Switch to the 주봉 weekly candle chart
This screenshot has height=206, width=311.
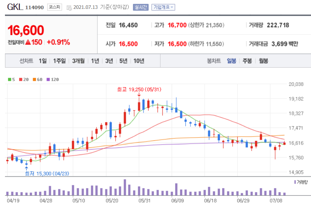tap(247, 61)
